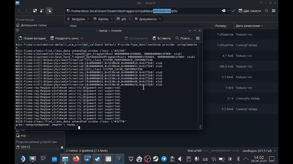Open system settings sliders taskbar icon
The width and height of the screenshot is (293, 164).
[x=43, y=159]
